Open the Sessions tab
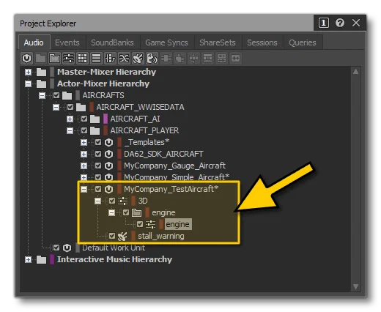This screenshot has width=381, height=312. (262, 42)
